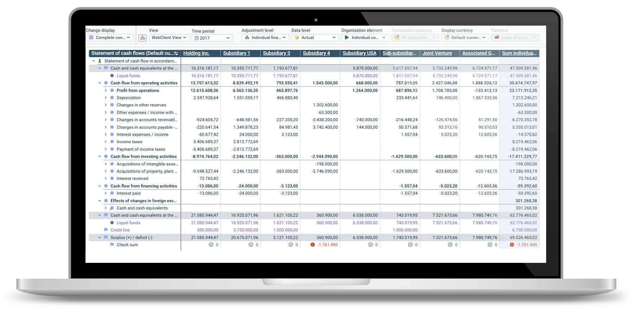This screenshot has width=633, height=311.
Task: Click the red -1.761.490 check sum under Subsidiary 4
Action: pyautogui.click(x=327, y=245)
